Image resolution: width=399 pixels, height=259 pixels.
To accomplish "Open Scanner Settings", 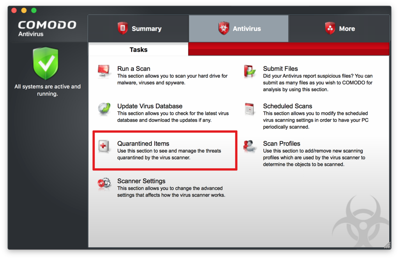I will 141,181.
